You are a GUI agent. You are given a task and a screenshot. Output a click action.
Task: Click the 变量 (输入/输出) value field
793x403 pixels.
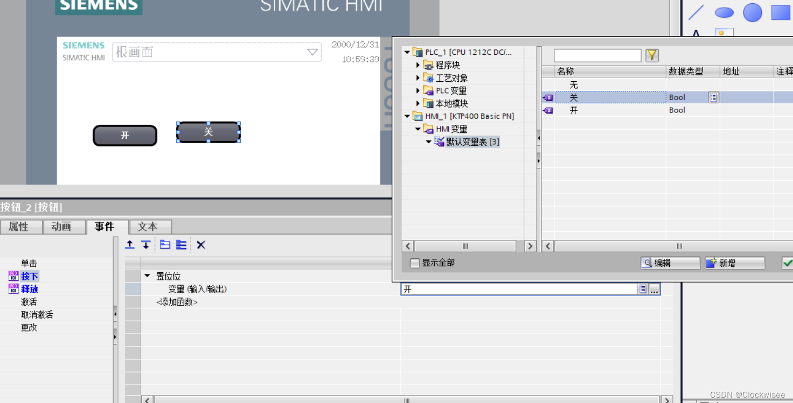point(519,289)
